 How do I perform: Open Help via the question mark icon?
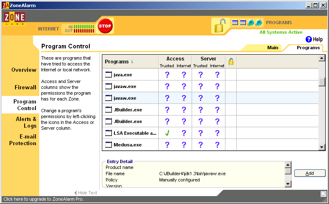pos(309,39)
